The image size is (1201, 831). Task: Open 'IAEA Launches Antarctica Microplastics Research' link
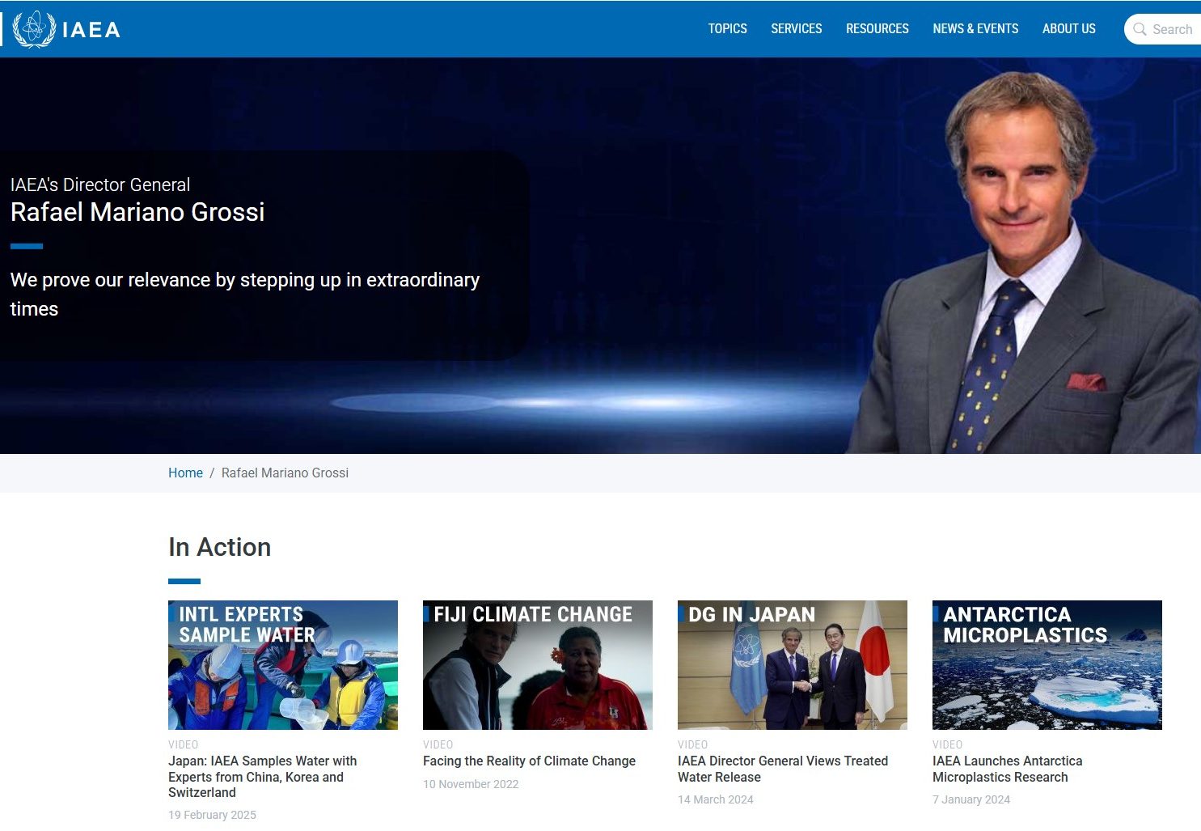[x=1007, y=769]
